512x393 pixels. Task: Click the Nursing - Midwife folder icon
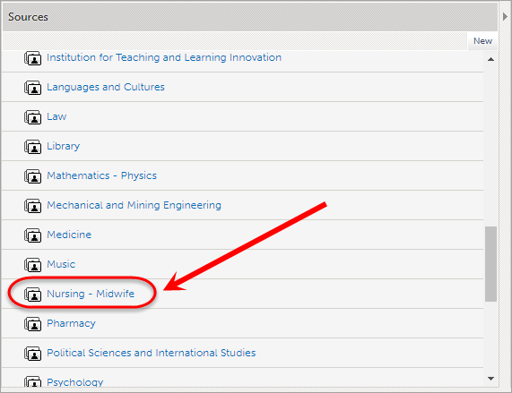32,295
